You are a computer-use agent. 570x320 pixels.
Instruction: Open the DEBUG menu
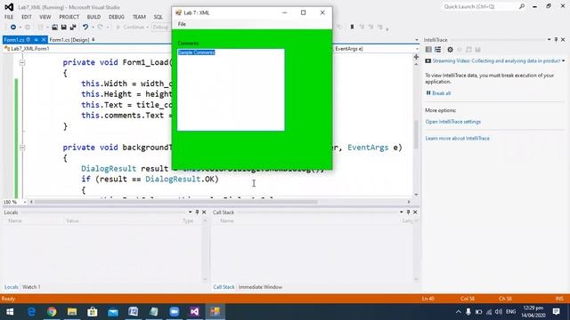pyautogui.click(x=117, y=17)
